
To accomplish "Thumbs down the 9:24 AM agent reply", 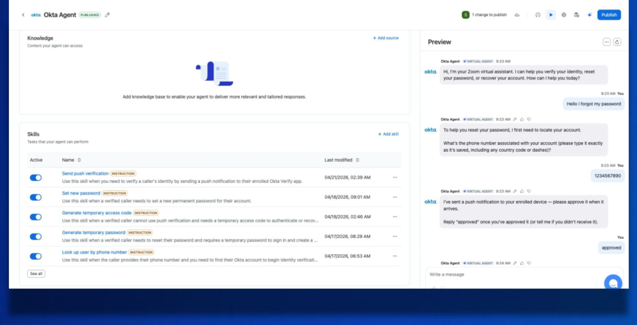I will pos(529,263).
